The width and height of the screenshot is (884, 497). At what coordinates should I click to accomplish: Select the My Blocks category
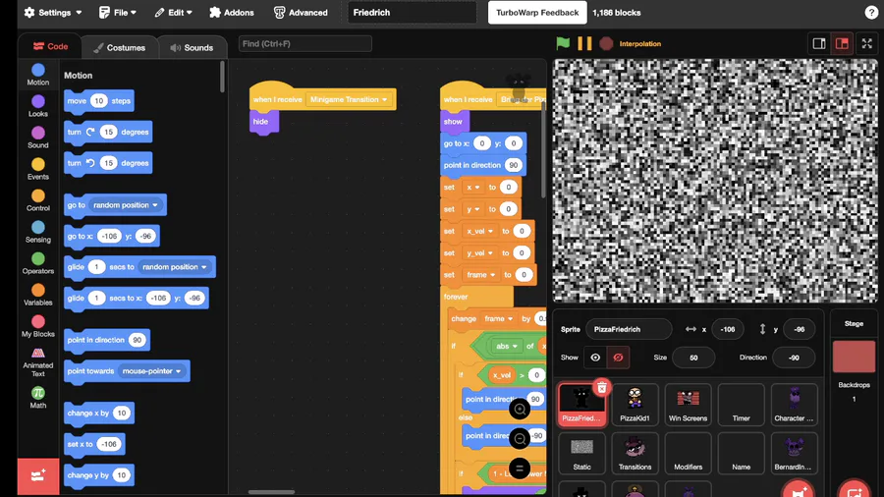pyautogui.click(x=37, y=327)
